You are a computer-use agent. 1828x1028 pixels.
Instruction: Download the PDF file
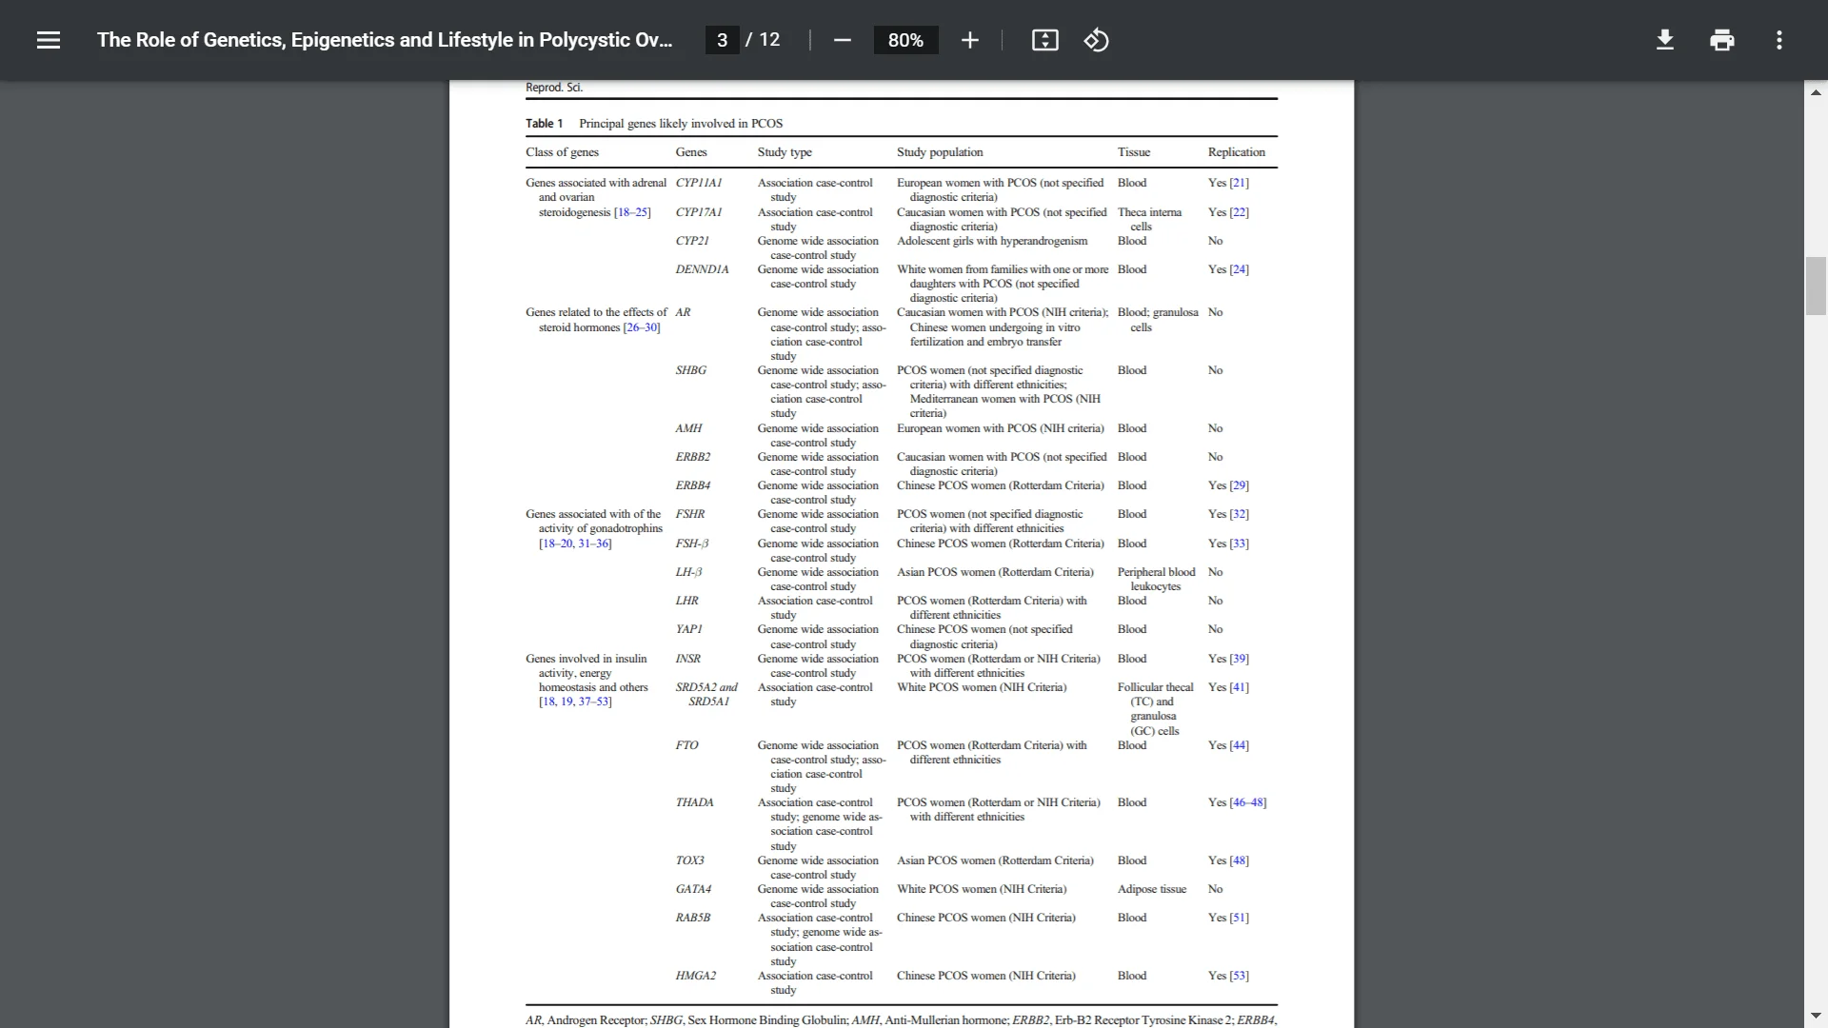tap(1664, 40)
